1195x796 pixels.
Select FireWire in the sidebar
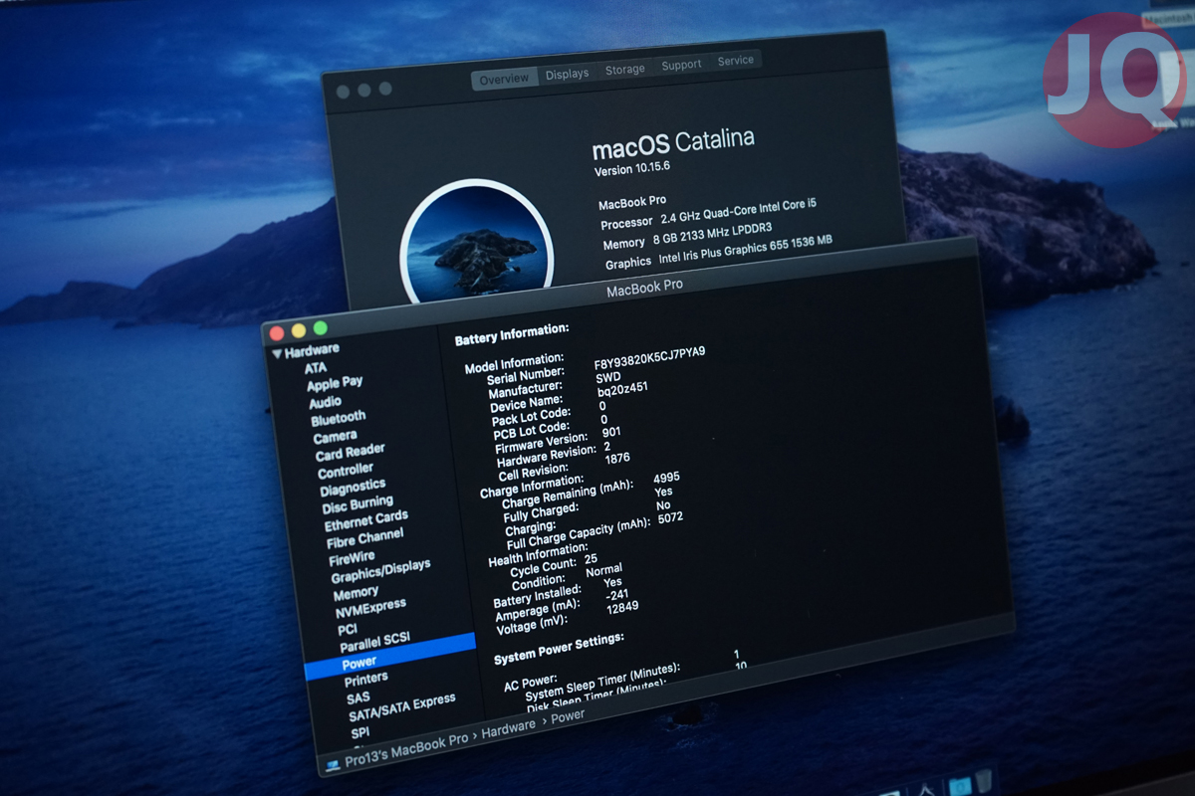pyautogui.click(x=352, y=559)
